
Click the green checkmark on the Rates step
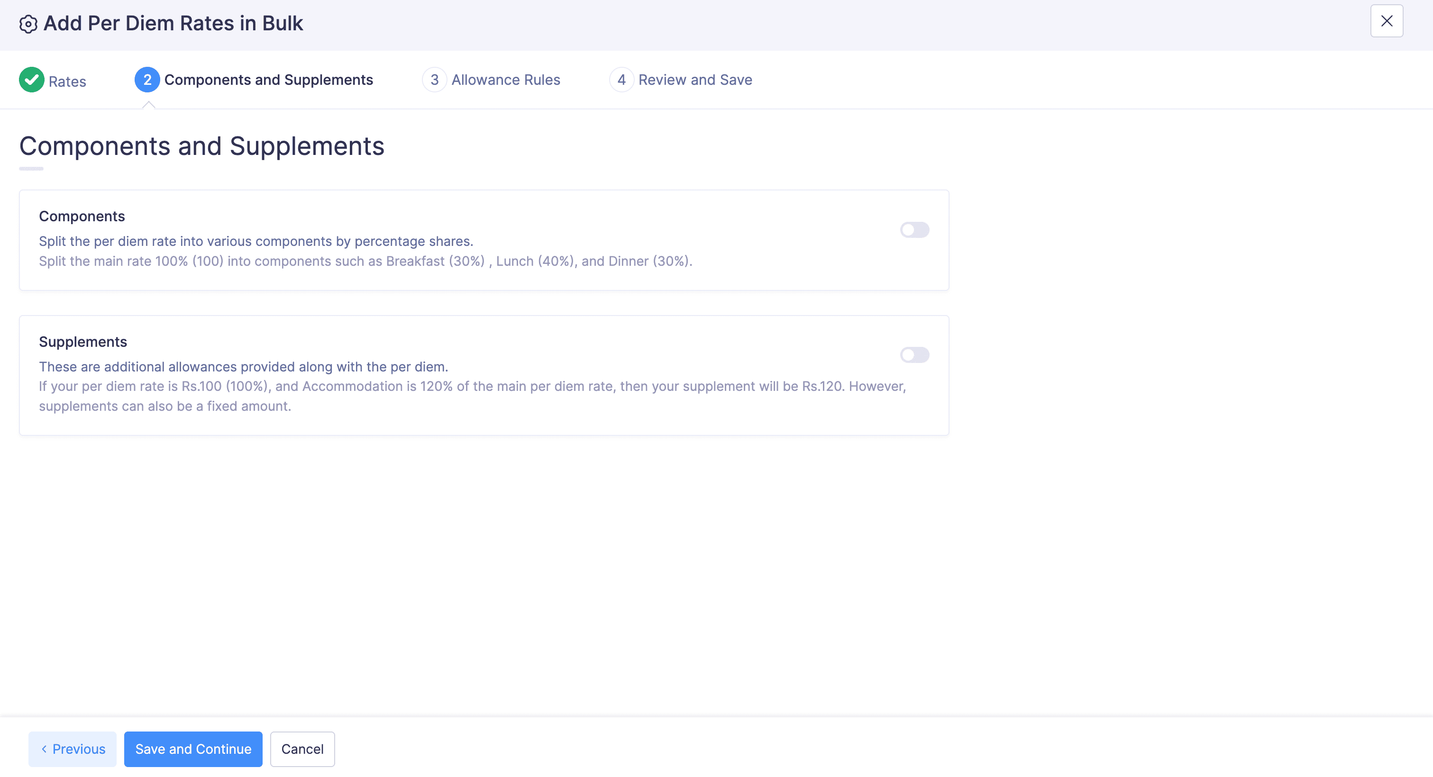32,80
